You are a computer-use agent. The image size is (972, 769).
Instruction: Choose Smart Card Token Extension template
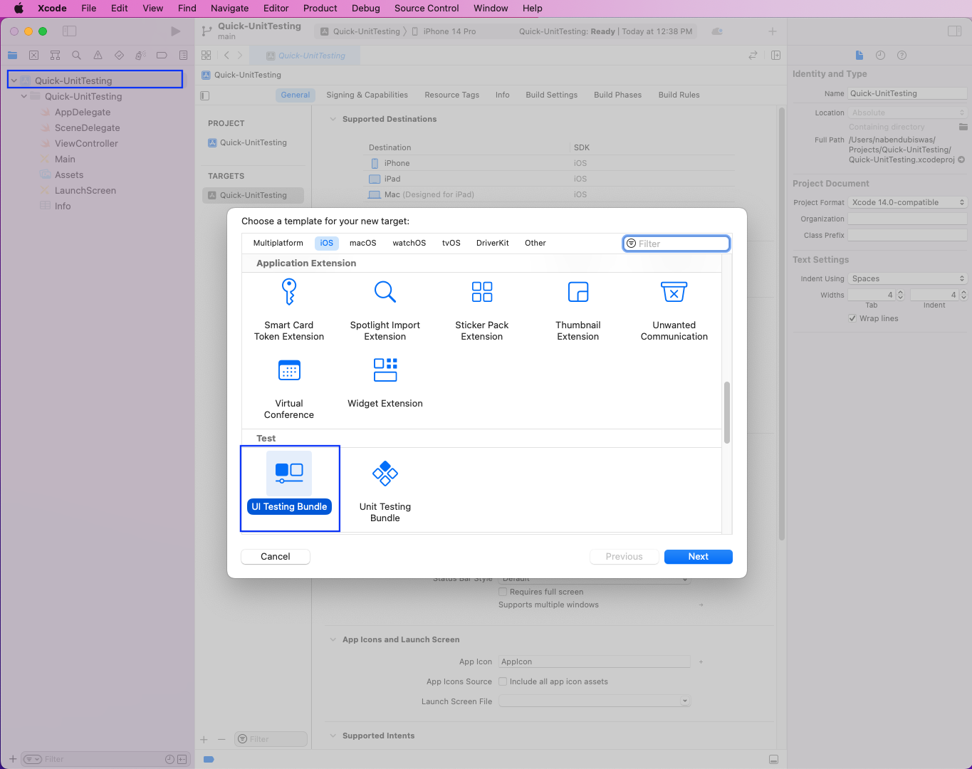coord(289,310)
